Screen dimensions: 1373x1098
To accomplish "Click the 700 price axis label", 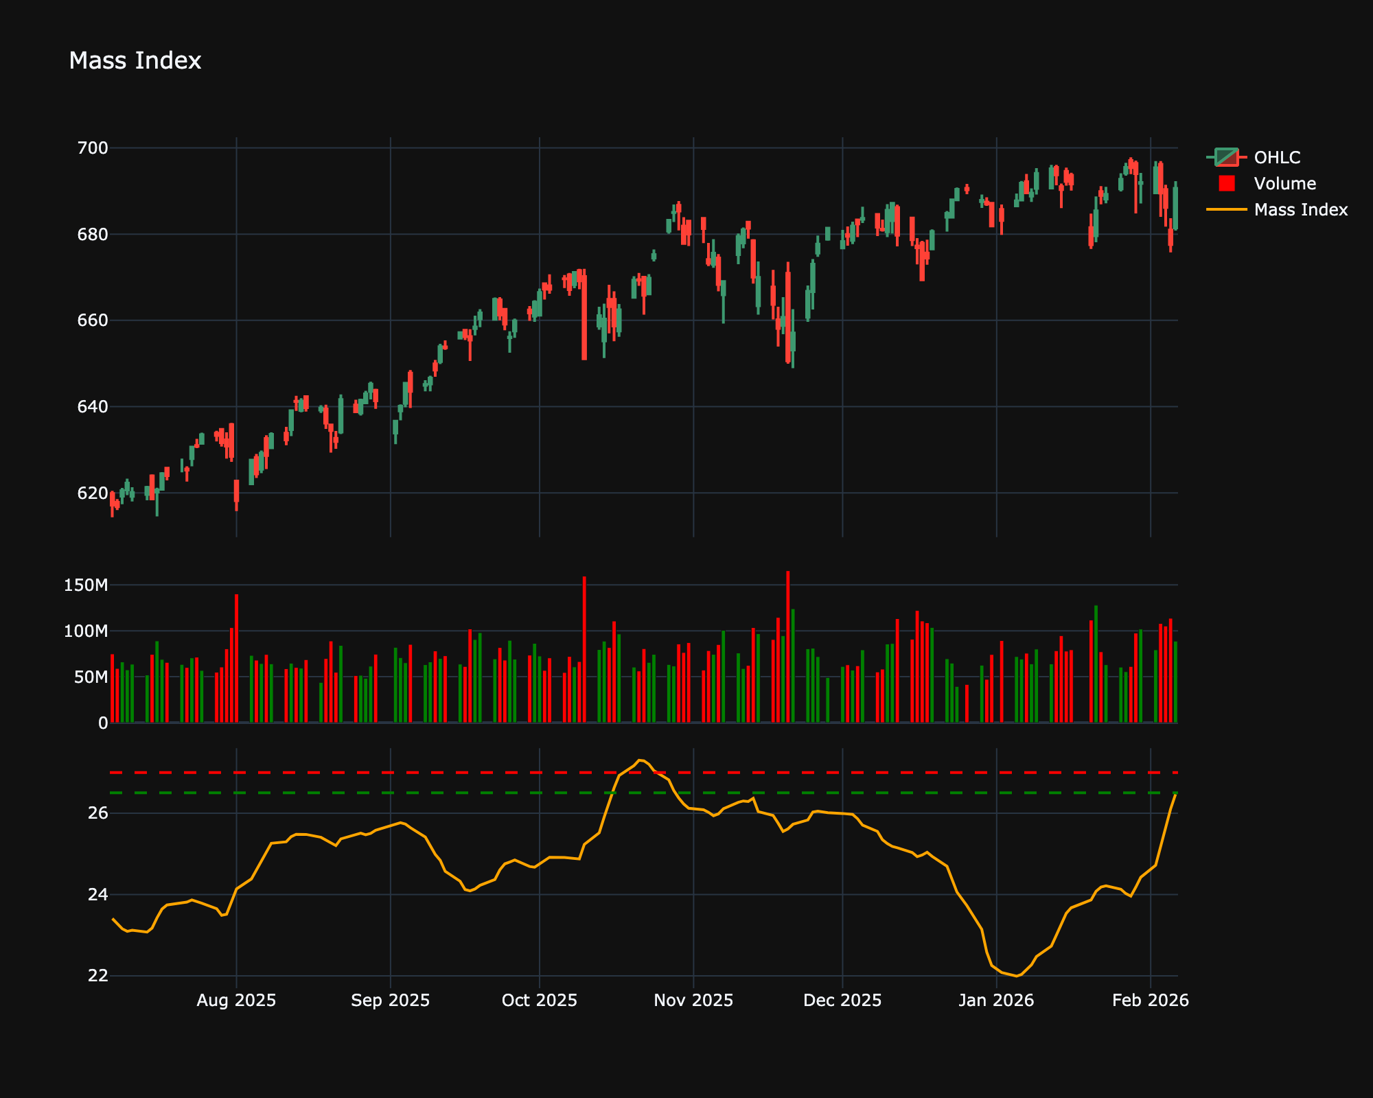I will point(93,148).
